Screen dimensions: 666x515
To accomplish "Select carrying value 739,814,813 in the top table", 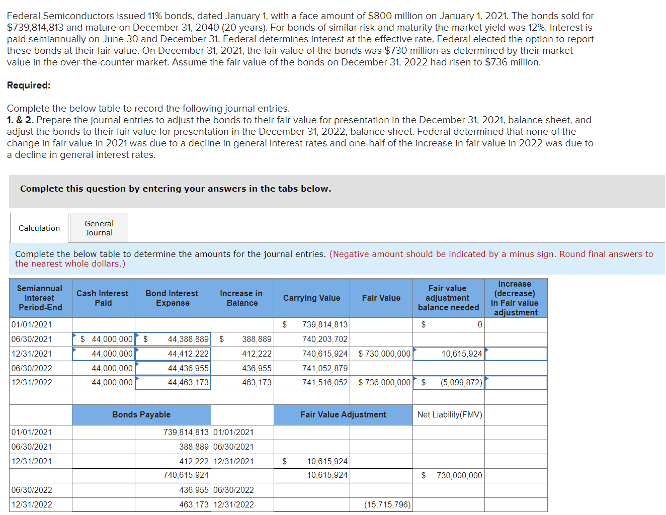I will 312,325.
